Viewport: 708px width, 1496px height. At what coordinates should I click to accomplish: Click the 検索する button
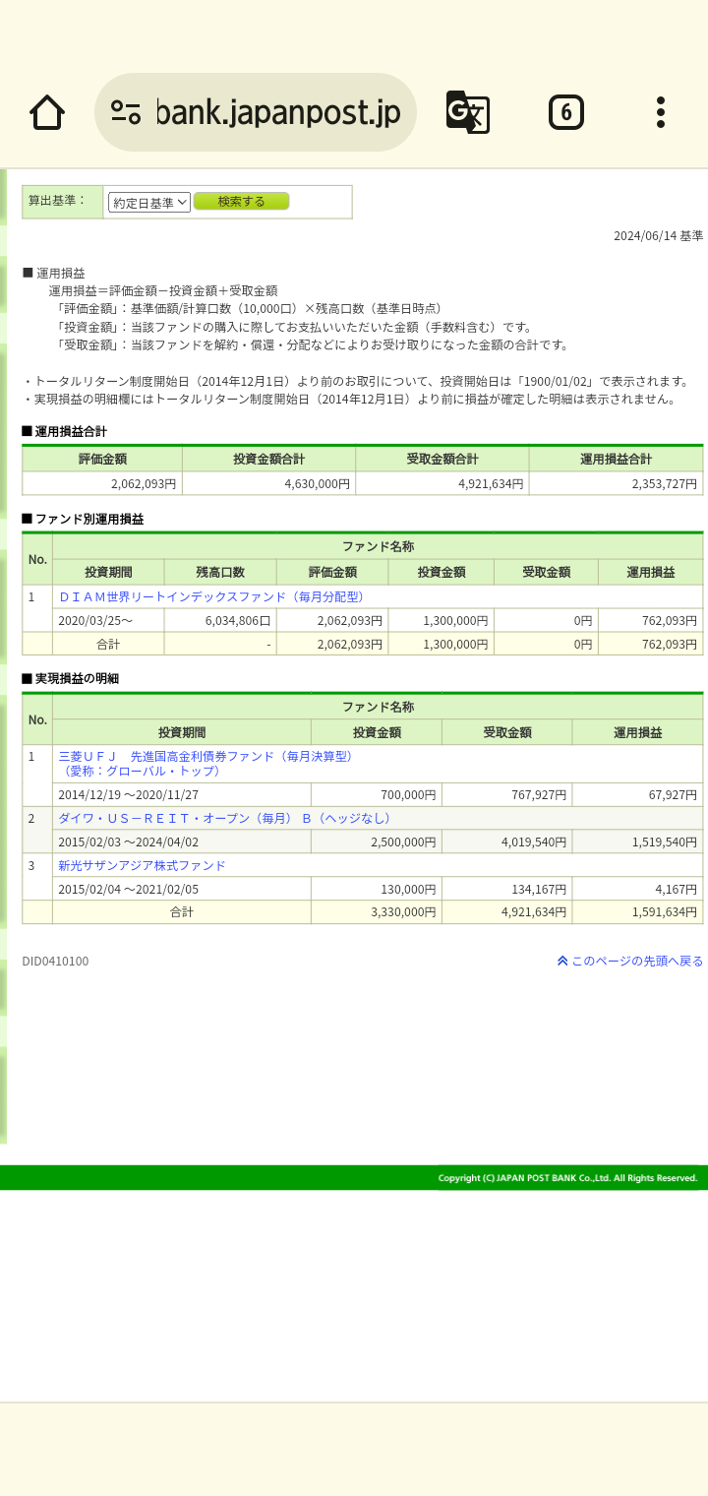click(242, 202)
